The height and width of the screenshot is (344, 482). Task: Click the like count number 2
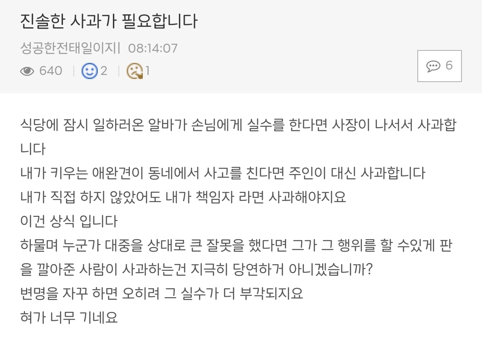tap(104, 71)
